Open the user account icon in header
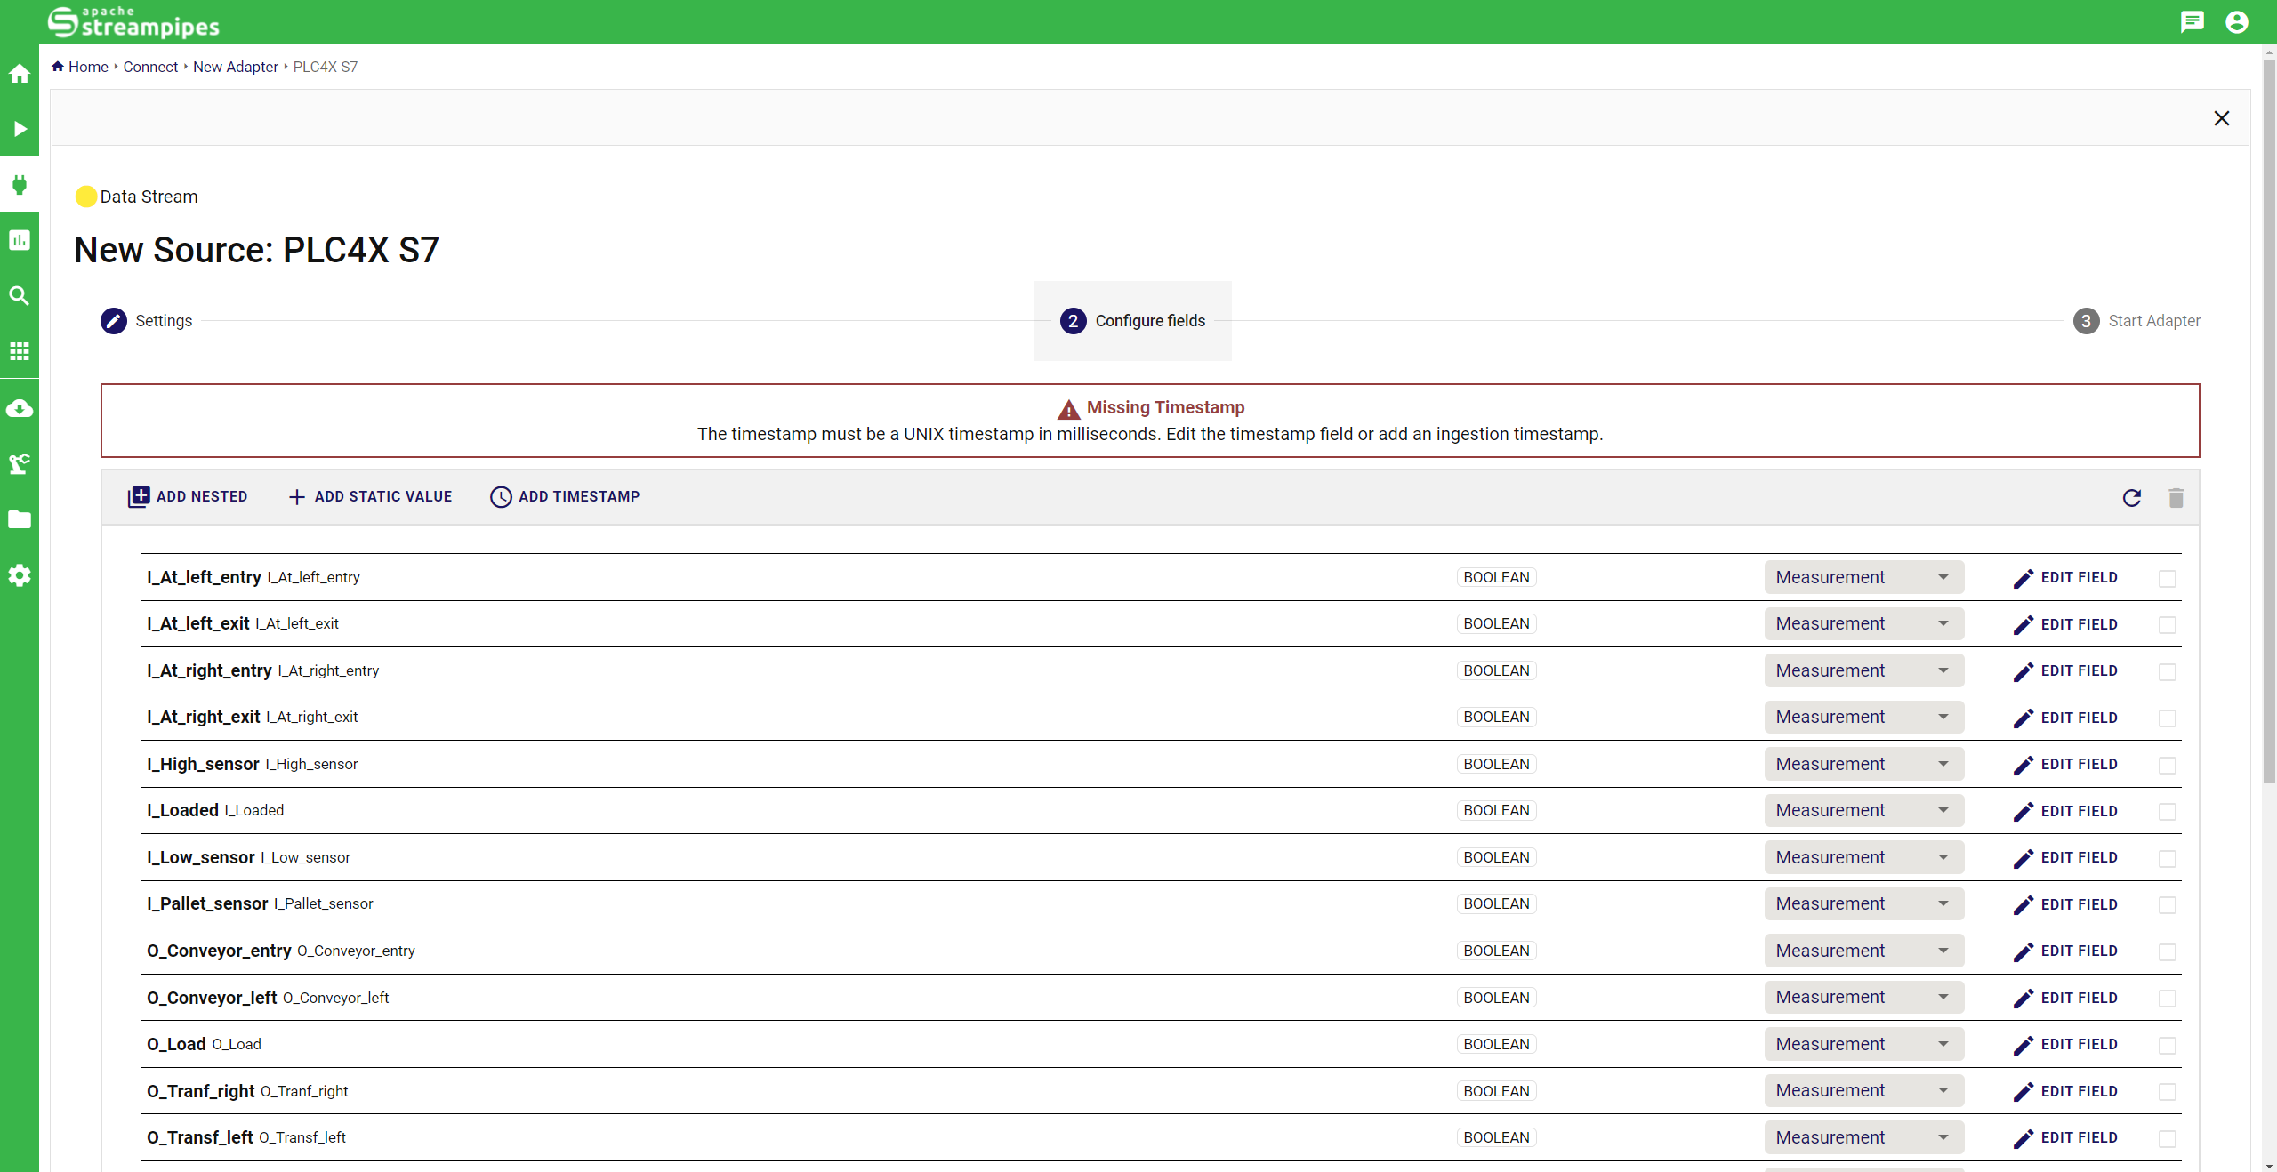 (x=2236, y=22)
